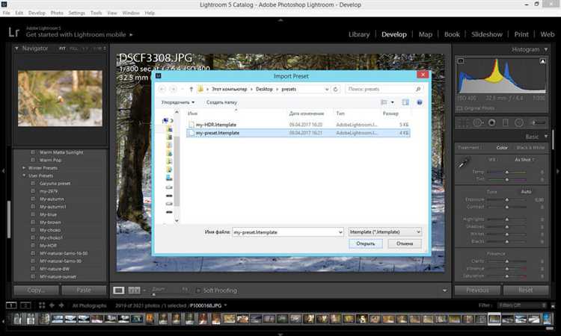Select the Red Eye Correction tool icon
This screenshot has height=336, width=561.
[492, 123]
